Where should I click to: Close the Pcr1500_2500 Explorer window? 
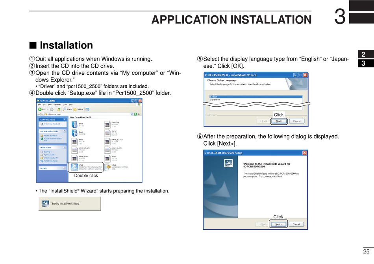(140, 101)
